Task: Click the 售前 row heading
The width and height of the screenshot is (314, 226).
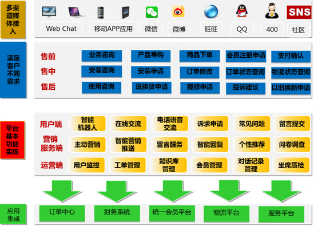Action: [48, 57]
